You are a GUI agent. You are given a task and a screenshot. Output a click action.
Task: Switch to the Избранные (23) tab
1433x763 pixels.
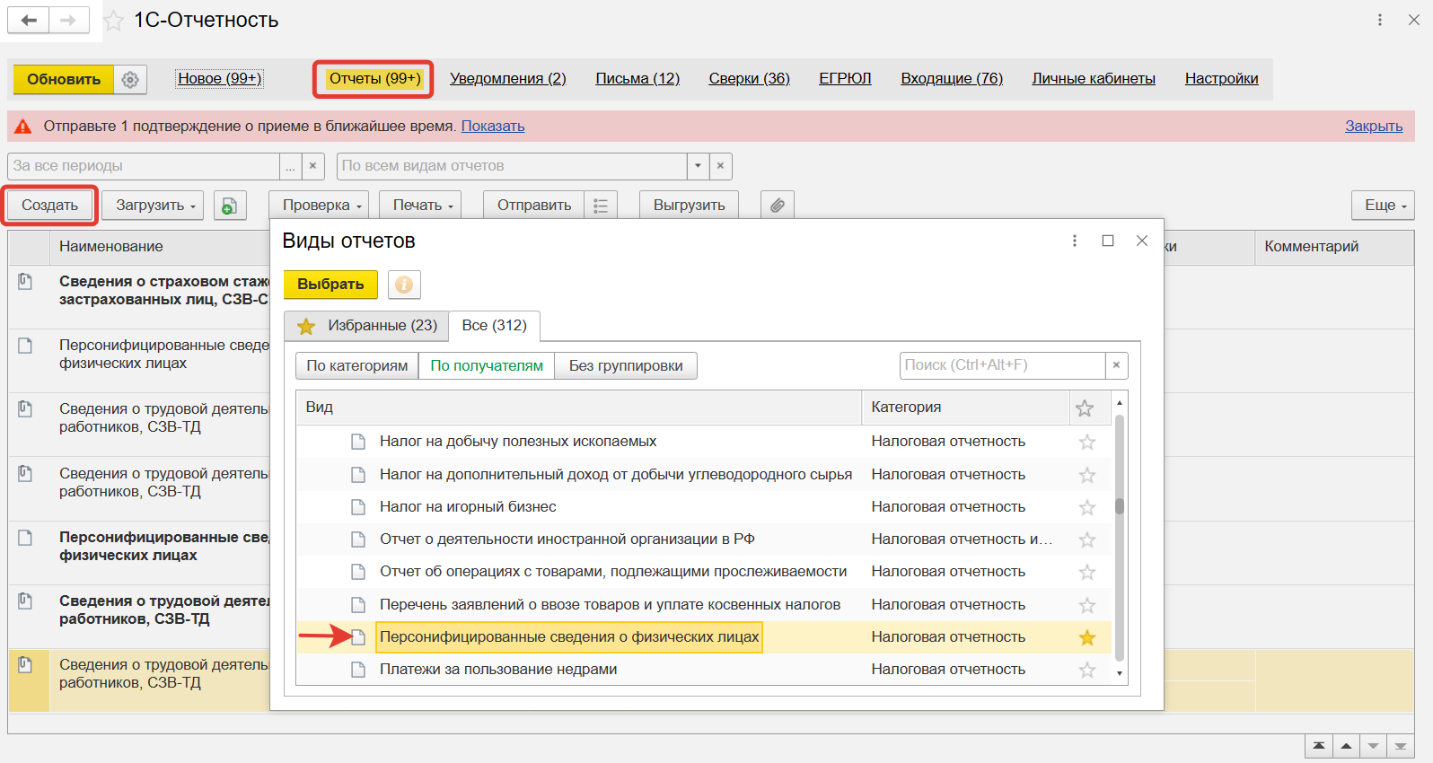tap(367, 326)
